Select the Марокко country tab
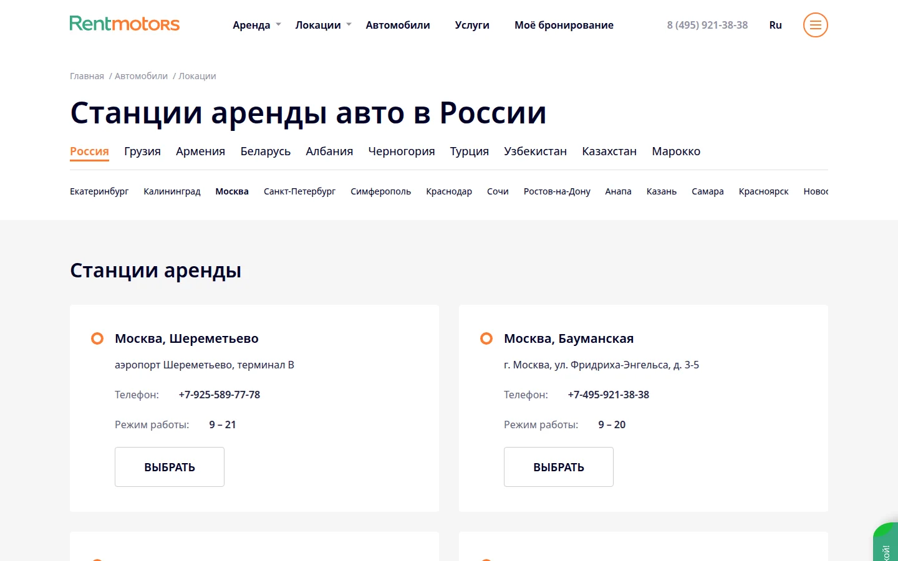The height and width of the screenshot is (561, 898). tap(676, 151)
